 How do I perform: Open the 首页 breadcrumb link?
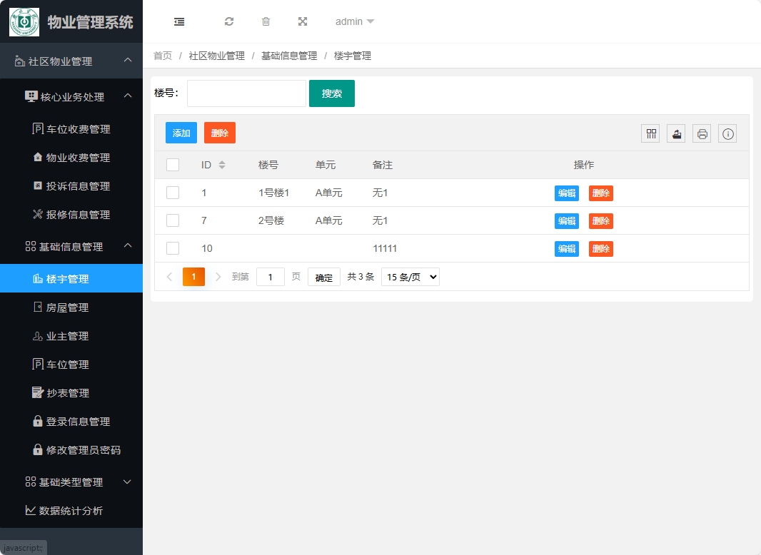click(161, 55)
